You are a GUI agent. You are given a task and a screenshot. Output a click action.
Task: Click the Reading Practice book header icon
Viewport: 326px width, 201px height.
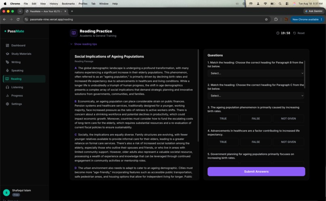coord(74,33)
